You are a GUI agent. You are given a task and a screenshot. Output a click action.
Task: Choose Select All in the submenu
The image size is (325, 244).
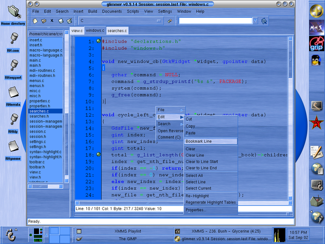click(210, 176)
